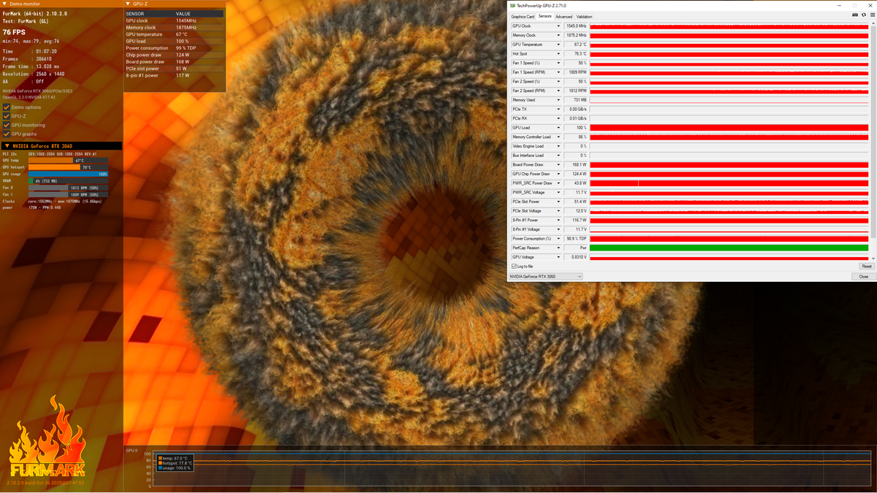Click the PerfCap Reason green graph
The image size is (877, 493).
[x=729, y=248]
